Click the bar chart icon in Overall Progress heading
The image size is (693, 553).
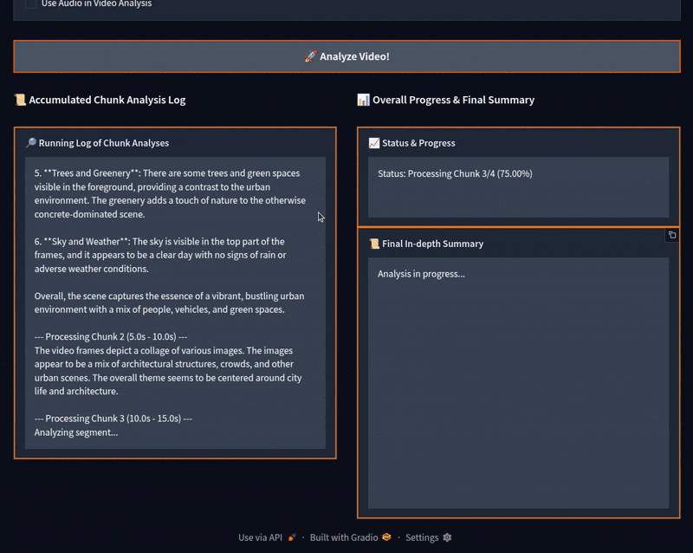363,100
